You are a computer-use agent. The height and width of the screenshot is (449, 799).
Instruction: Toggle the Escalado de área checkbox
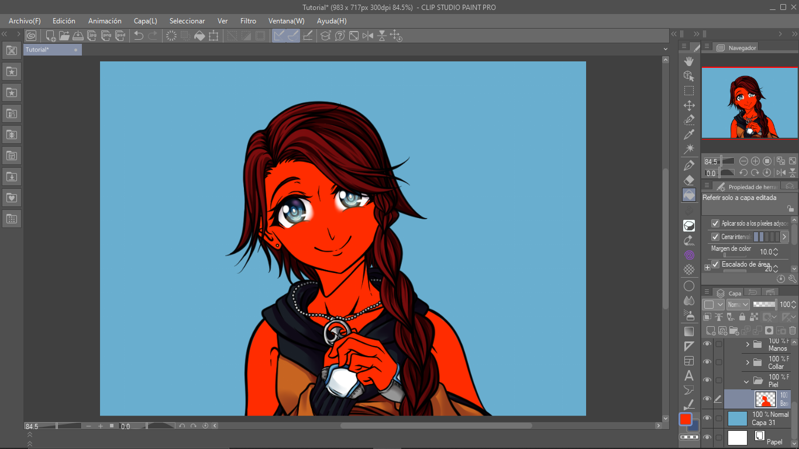coord(715,264)
